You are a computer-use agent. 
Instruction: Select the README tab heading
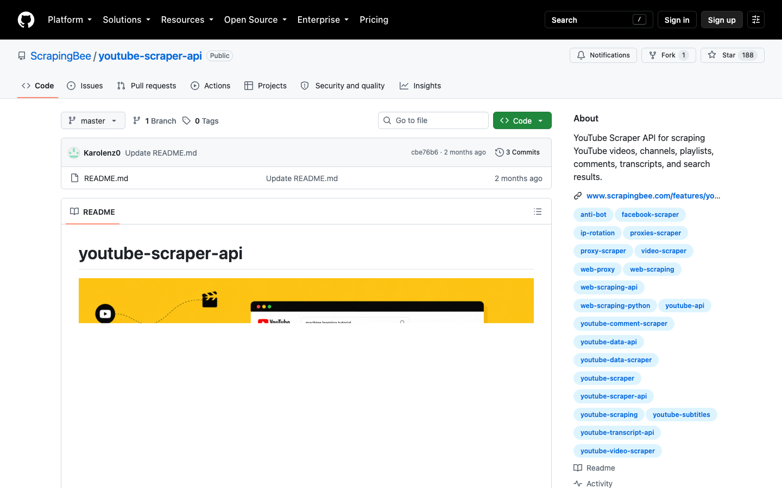pos(92,211)
